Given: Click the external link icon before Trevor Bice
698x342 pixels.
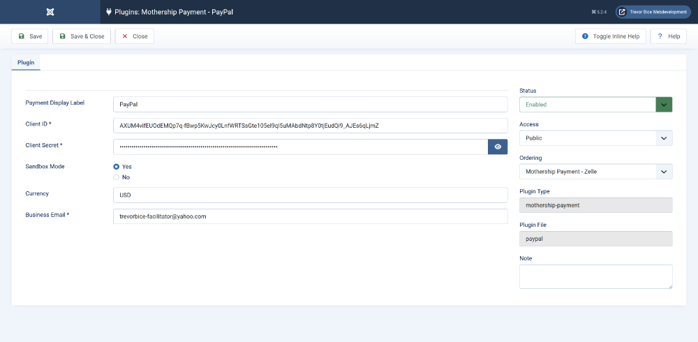Looking at the screenshot, I should 622,12.
